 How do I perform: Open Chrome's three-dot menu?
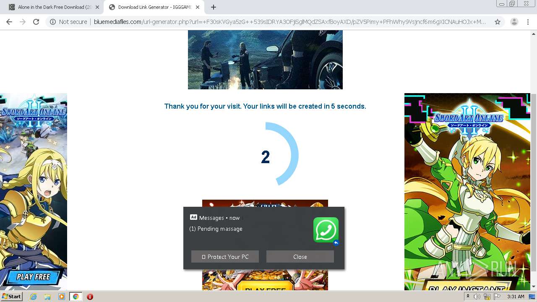pos(528,22)
